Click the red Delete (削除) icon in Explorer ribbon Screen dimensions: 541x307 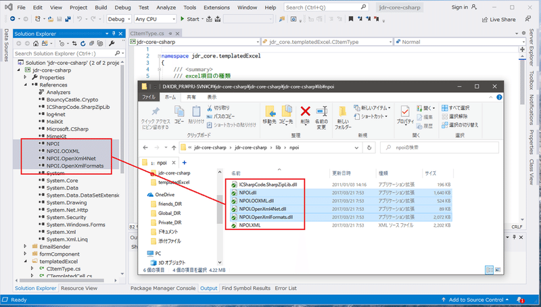click(306, 112)
